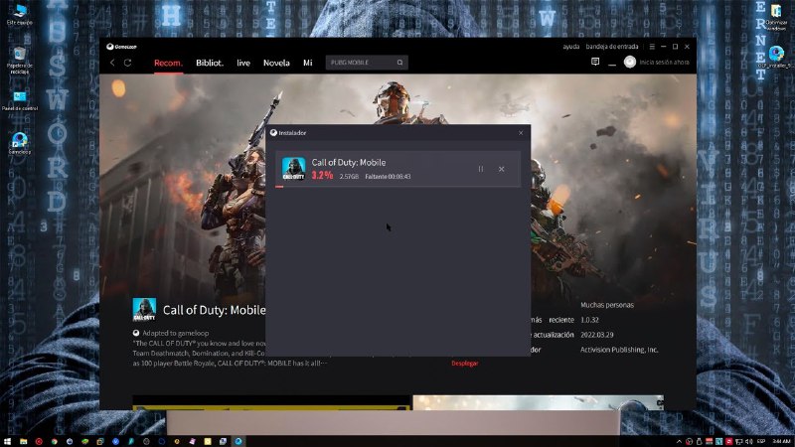795x447 pixels.
Task: Click Desplegar to expand description
Action: pos(465,364)
